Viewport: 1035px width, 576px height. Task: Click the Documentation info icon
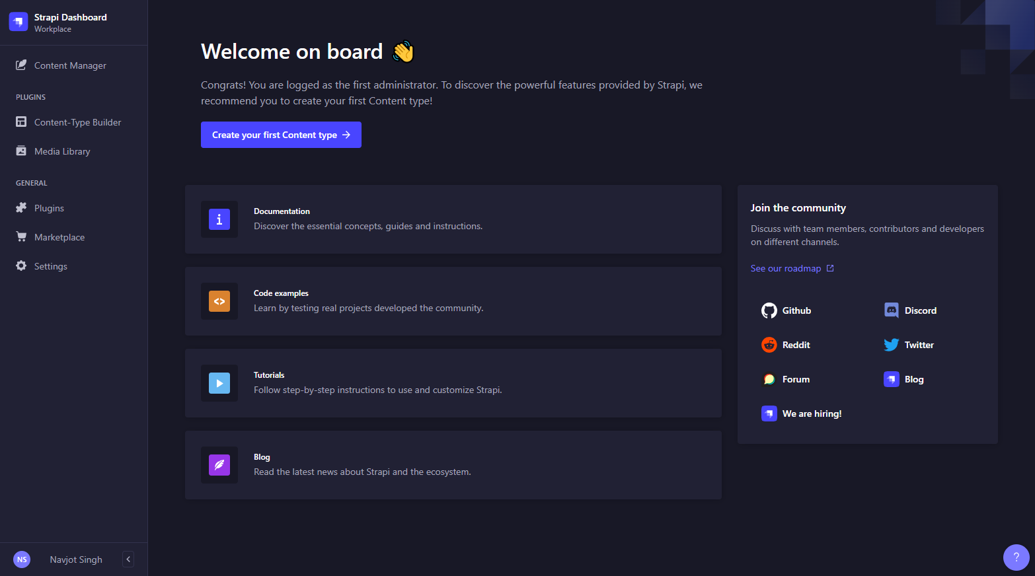pyautogui.click(x=219, y=219)
